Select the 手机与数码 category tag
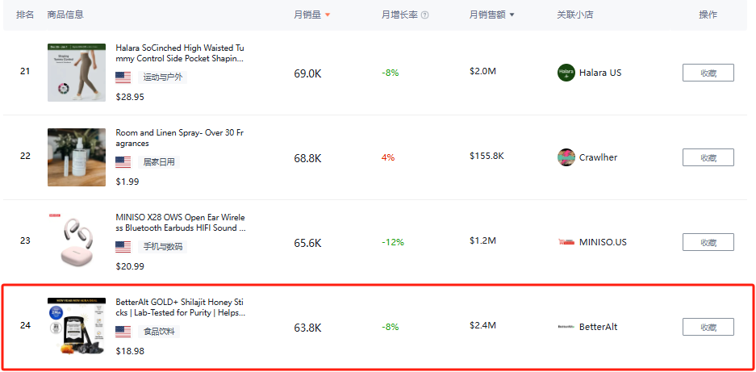This screenshot has height=372, width=756. [x=163, y=247]
